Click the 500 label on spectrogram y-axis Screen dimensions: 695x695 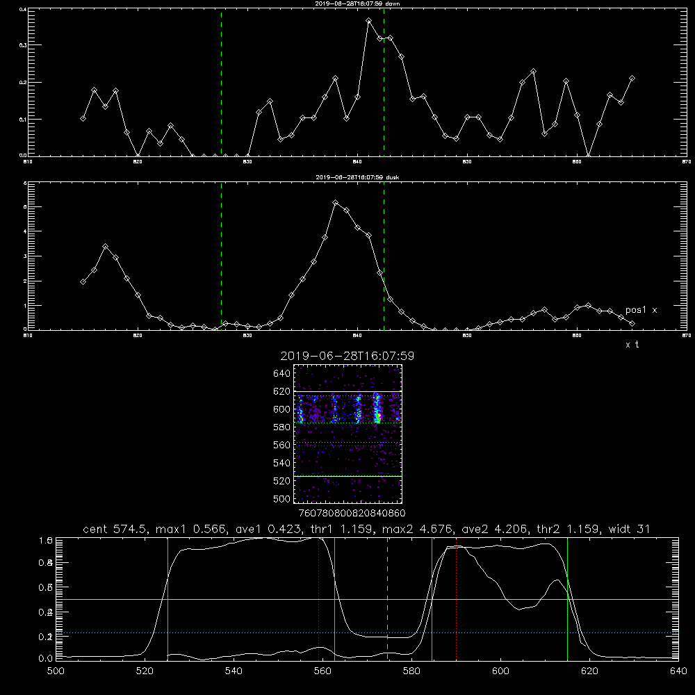pos(282,499)
